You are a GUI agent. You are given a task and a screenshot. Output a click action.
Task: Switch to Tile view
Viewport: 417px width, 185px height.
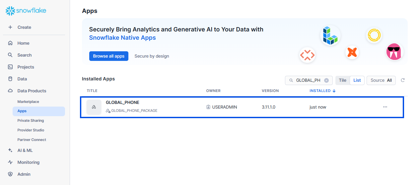pos(343,80)
